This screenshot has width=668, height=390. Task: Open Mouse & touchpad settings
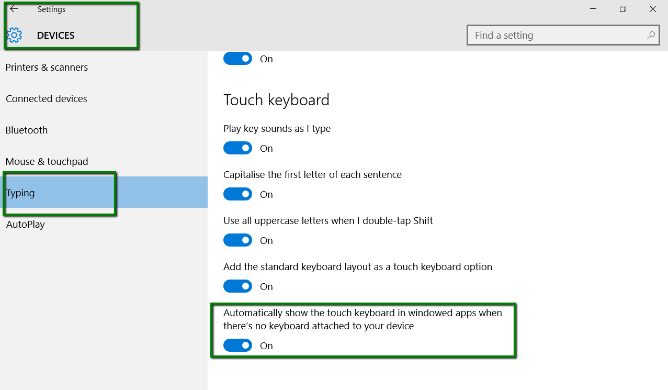[47, 162]
